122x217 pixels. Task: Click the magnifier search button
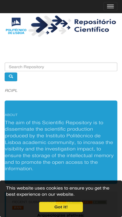point(11,77)
